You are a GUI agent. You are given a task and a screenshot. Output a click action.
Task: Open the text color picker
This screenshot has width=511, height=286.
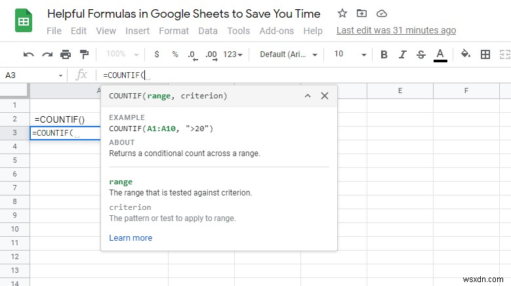[x=440, y=54]
